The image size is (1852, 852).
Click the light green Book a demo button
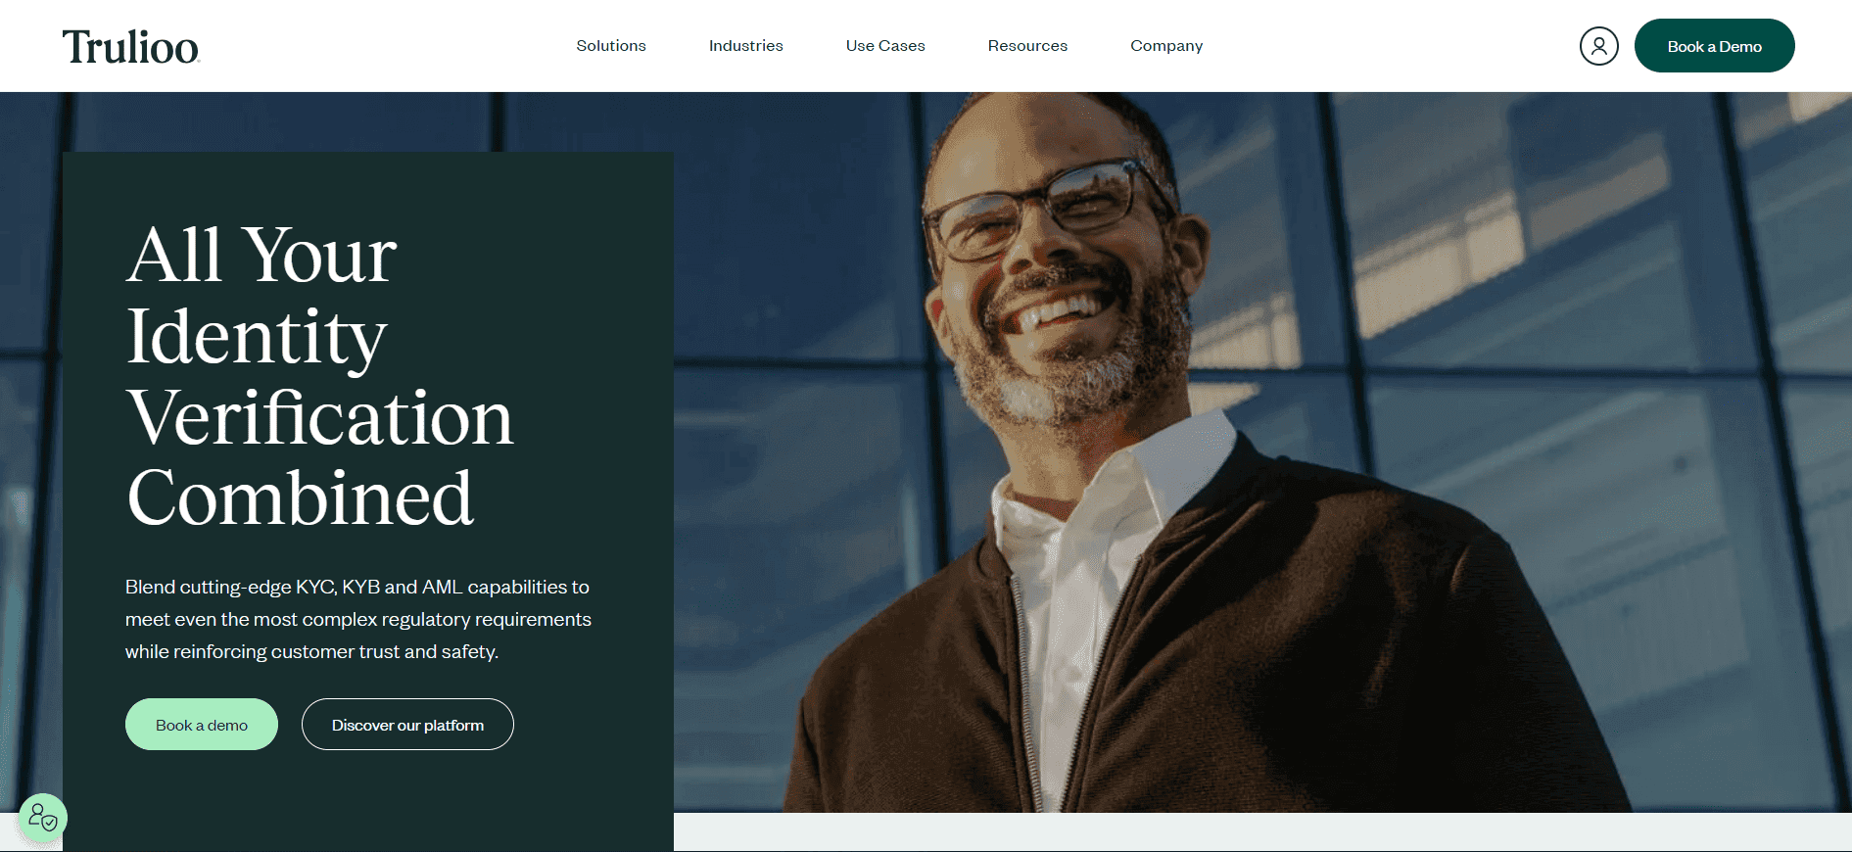pyautogui.click(x=202, y=725)
